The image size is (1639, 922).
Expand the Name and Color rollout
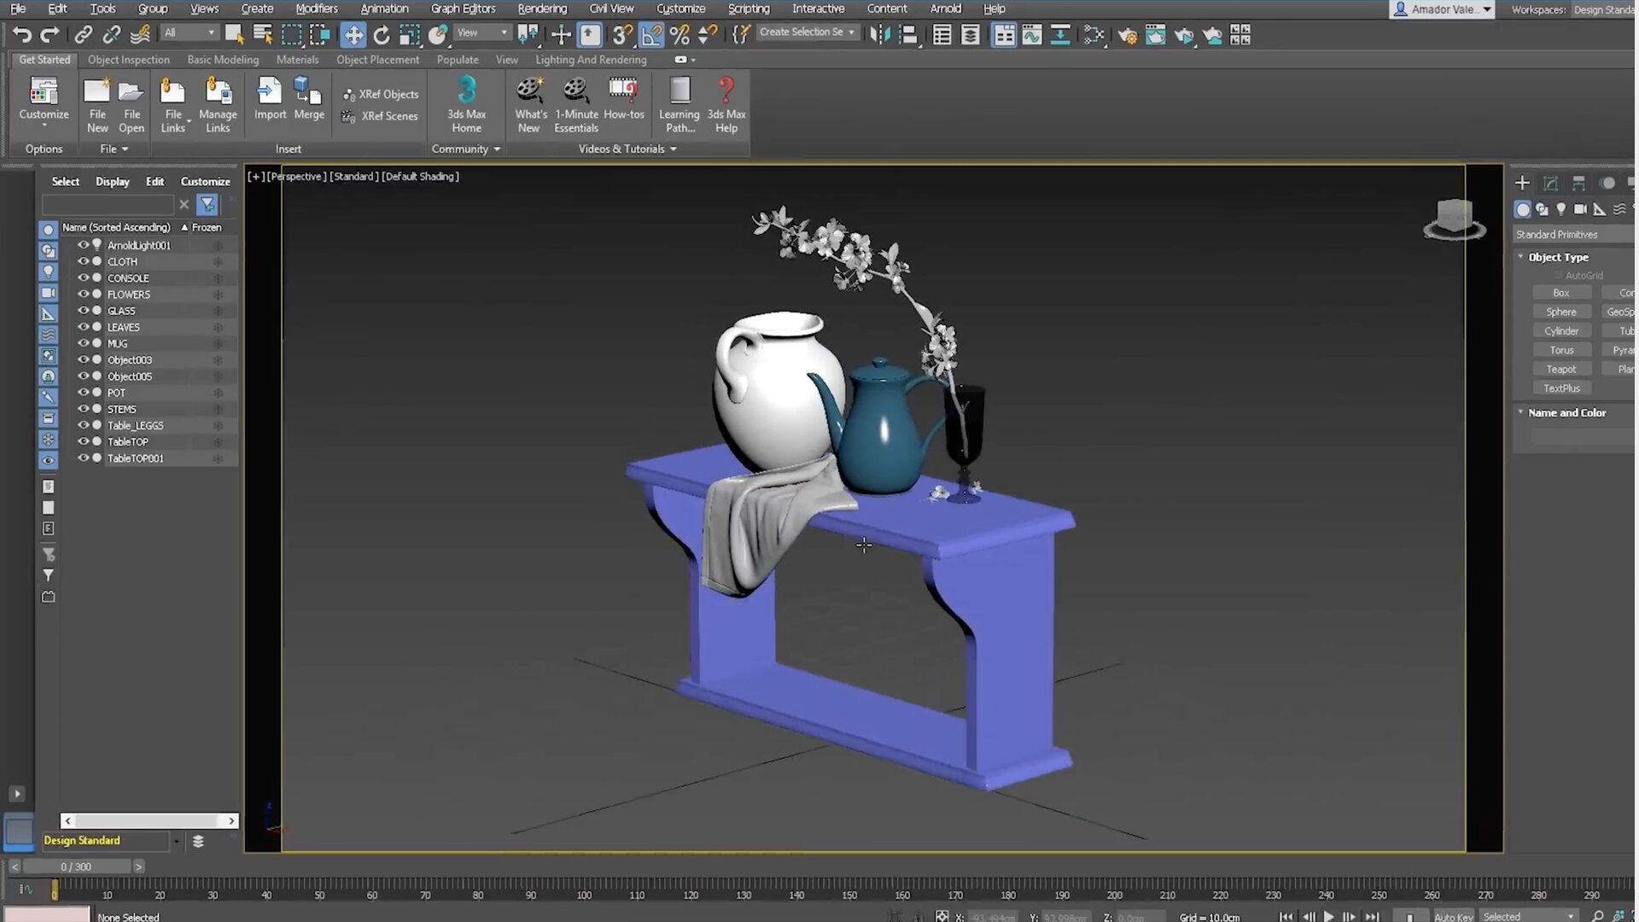click(1565, 412)
